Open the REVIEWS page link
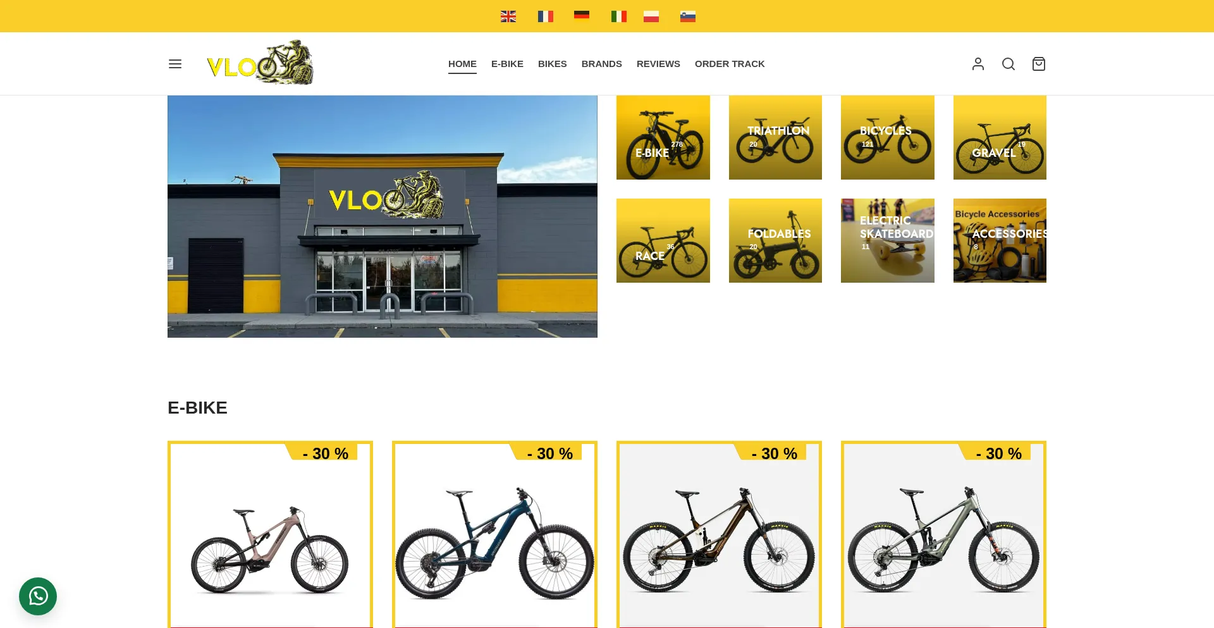Viewport: 1214px width, 628px height. coord(658,64)
